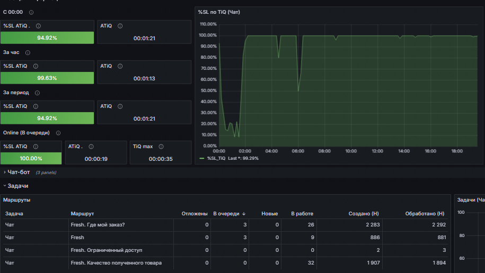This screenshot has height=273, width=485.
Task: Click the green %SL_TiQ legend color swatch
Action: click(x=202, y=158)
